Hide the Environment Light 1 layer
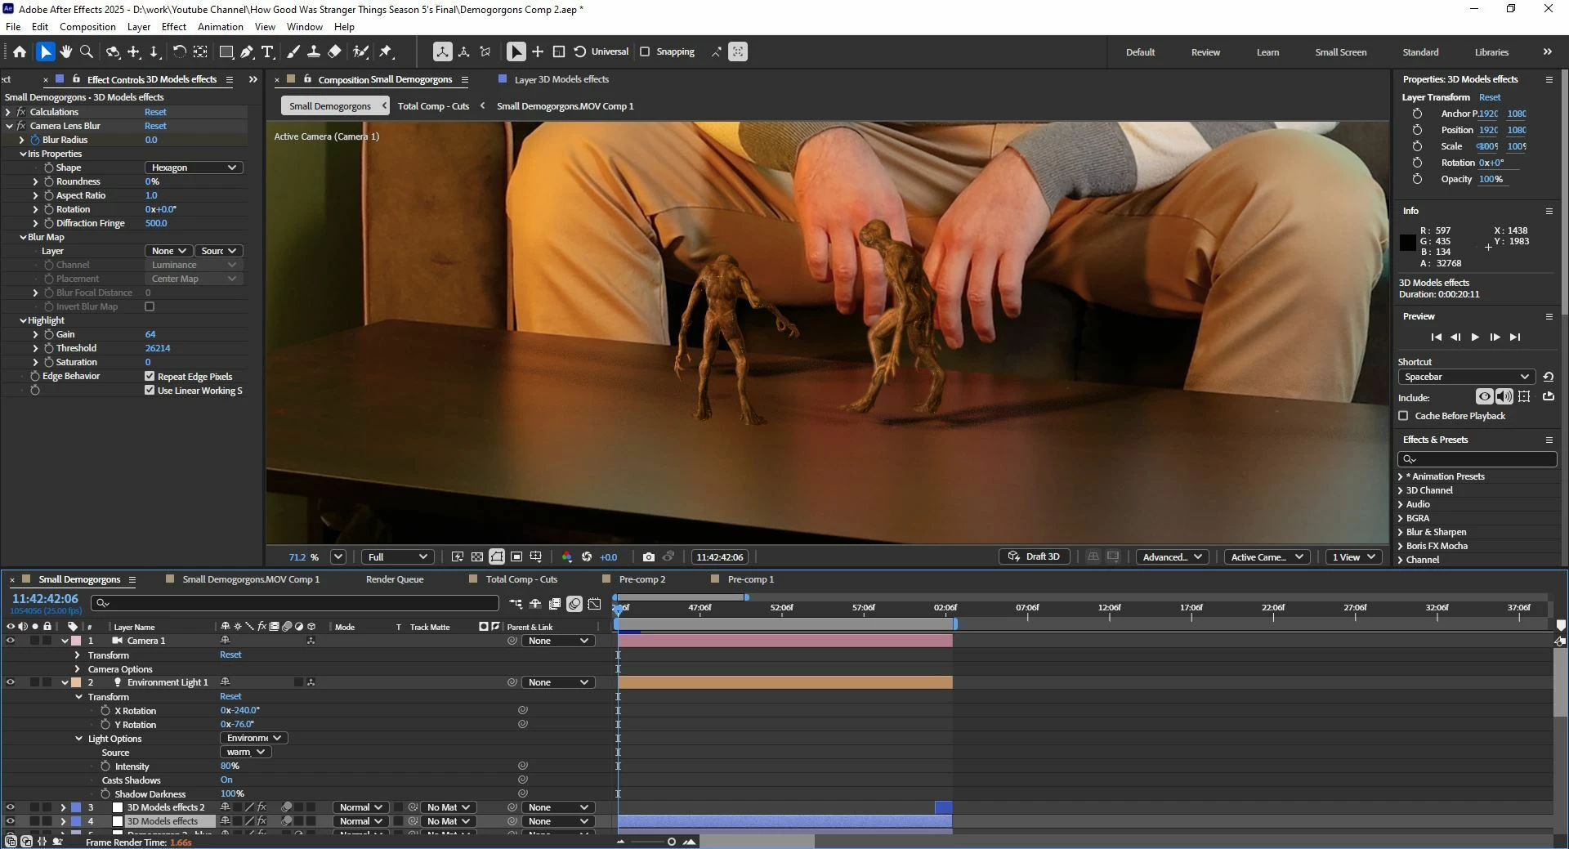The width and height of the screenshot is (1569, 849). tap(11, 682)
